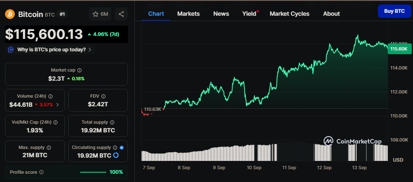The height and width of the screenshot is (182, 413).
Task: Click the Market cap info icon
Action: coord(79,70)
